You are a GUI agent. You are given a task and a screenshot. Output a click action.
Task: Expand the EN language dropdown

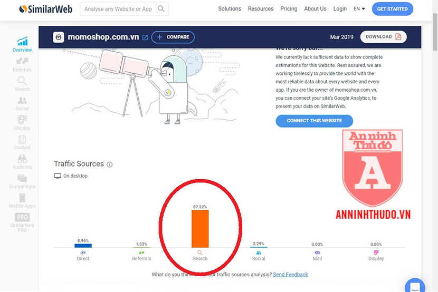(359, 9)
